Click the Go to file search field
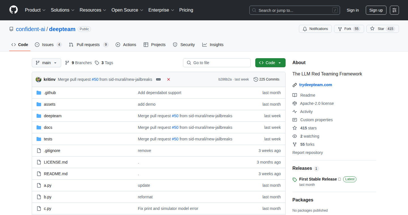The width and height of the screenshot is (408, 215). [217, 63]
